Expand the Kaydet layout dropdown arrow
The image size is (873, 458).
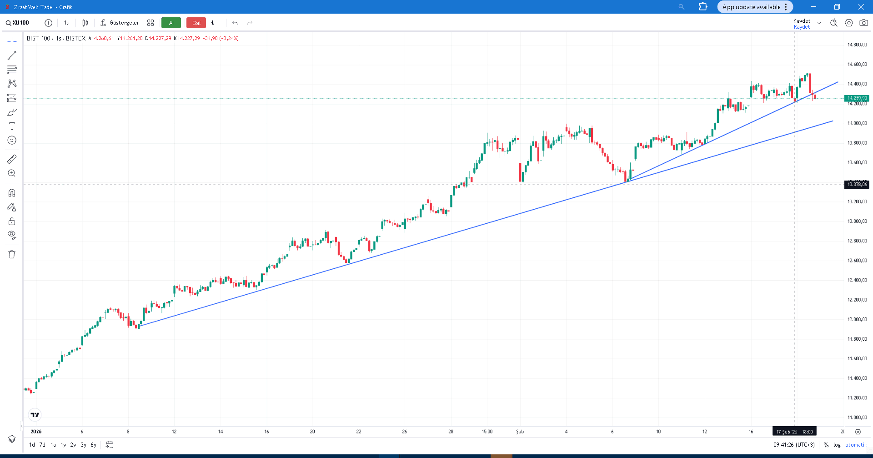coord(819,23)
